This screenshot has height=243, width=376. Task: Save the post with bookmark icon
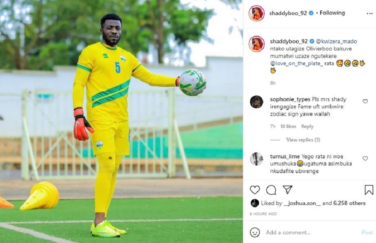click(x=369, y=190)
